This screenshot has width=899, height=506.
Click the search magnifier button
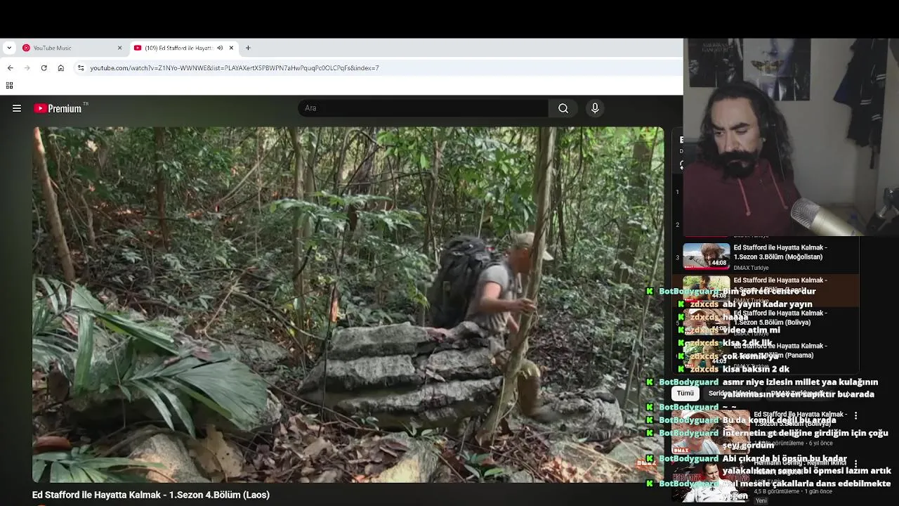(563, 108)
